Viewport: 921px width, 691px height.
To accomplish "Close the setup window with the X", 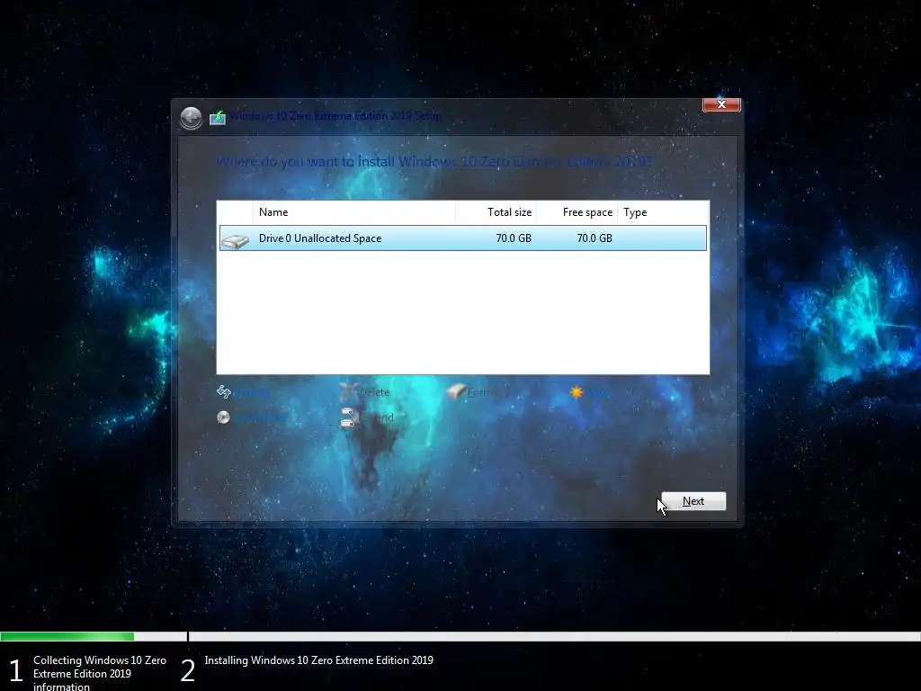I will coord(721,104).
